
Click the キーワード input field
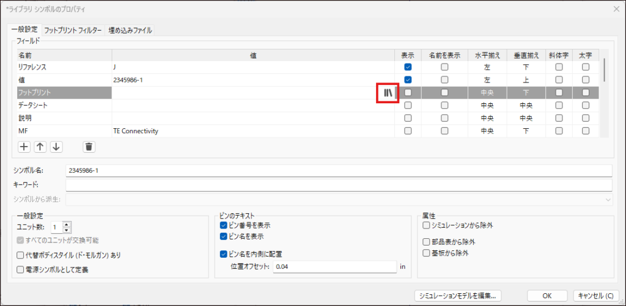[338, 185]
